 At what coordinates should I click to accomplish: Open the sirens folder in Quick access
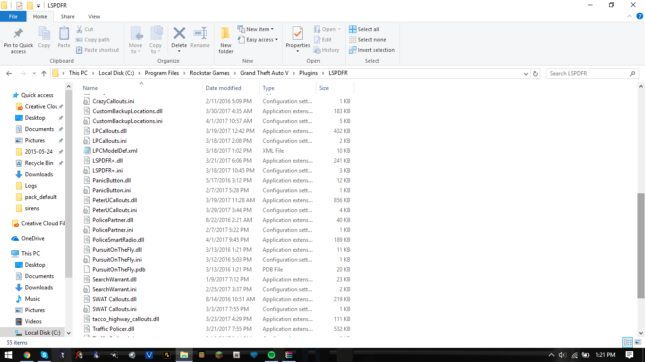pyautogui.click(x=32, y=208)
